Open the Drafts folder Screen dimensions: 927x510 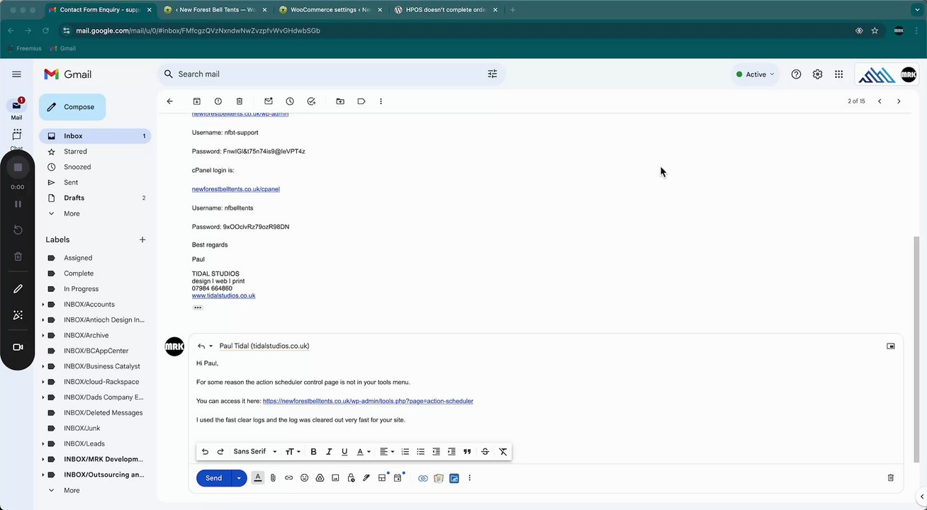(95, 198)
